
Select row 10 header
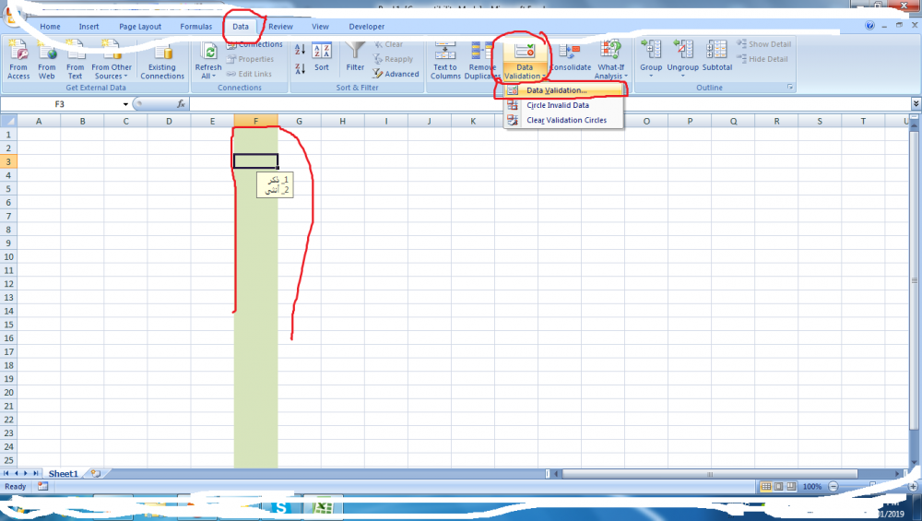point(8,257)
